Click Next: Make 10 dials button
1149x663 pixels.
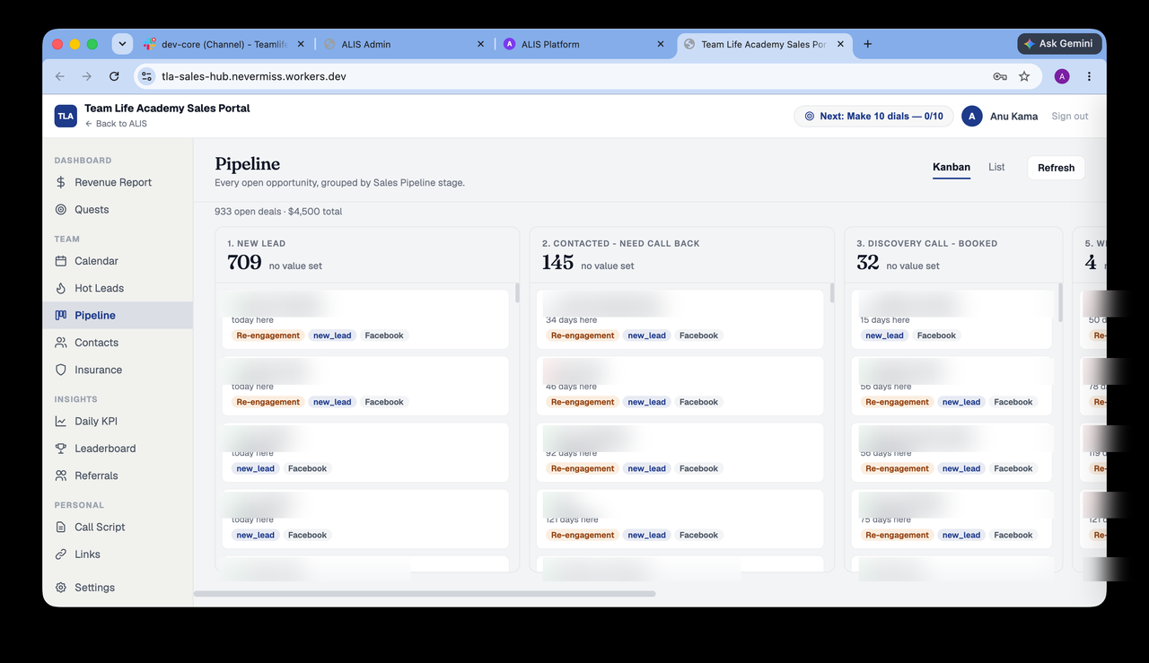click(872, 116)
